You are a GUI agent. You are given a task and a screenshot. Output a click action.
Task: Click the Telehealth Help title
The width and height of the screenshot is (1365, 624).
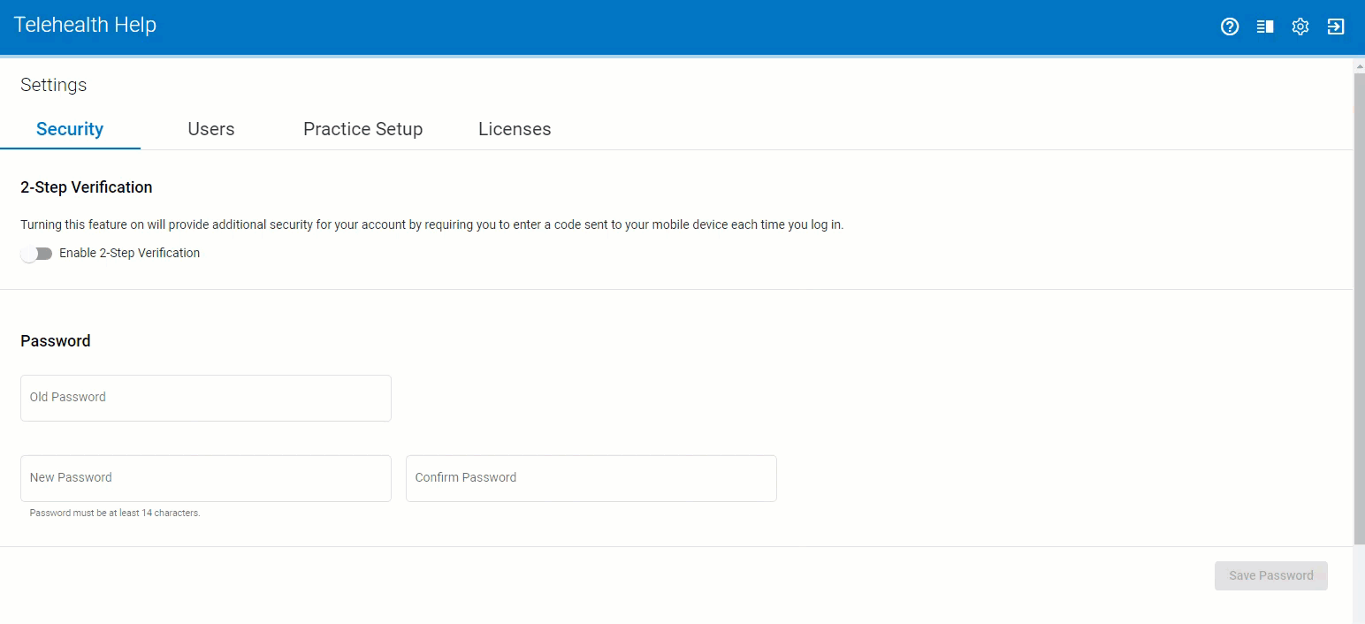pos(85,25)
